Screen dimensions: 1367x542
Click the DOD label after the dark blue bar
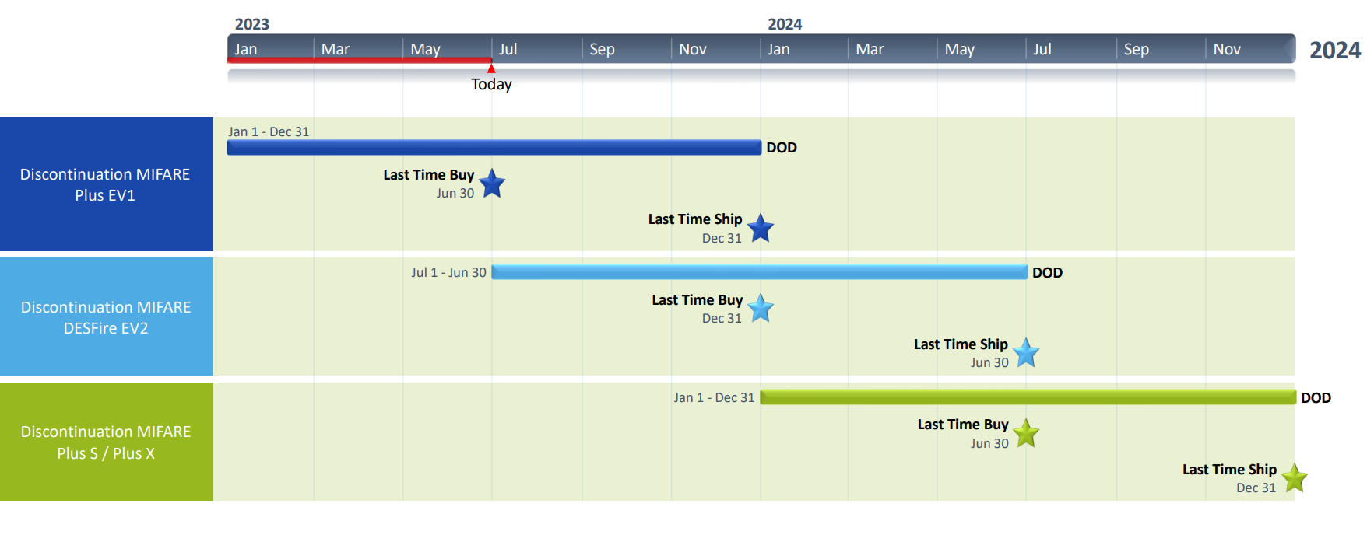782,147
